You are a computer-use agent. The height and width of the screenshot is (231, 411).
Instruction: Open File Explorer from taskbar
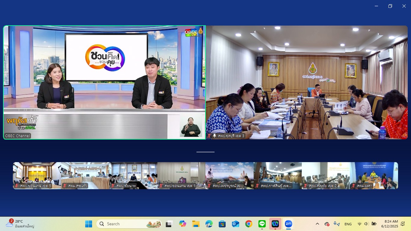pyautogui.click(x=196, y=224)
